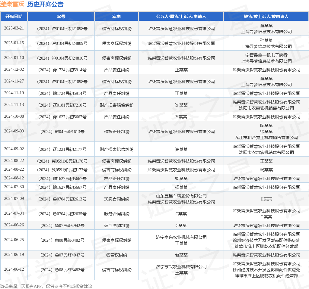Viewport: 309px width, 289px height.
Task: Click plaintiff 包某某
Action: 181,255
